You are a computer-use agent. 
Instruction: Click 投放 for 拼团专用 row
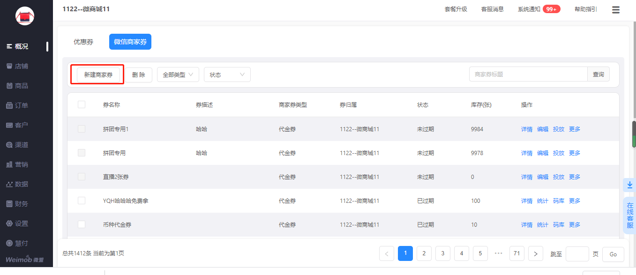click(559, 153)
